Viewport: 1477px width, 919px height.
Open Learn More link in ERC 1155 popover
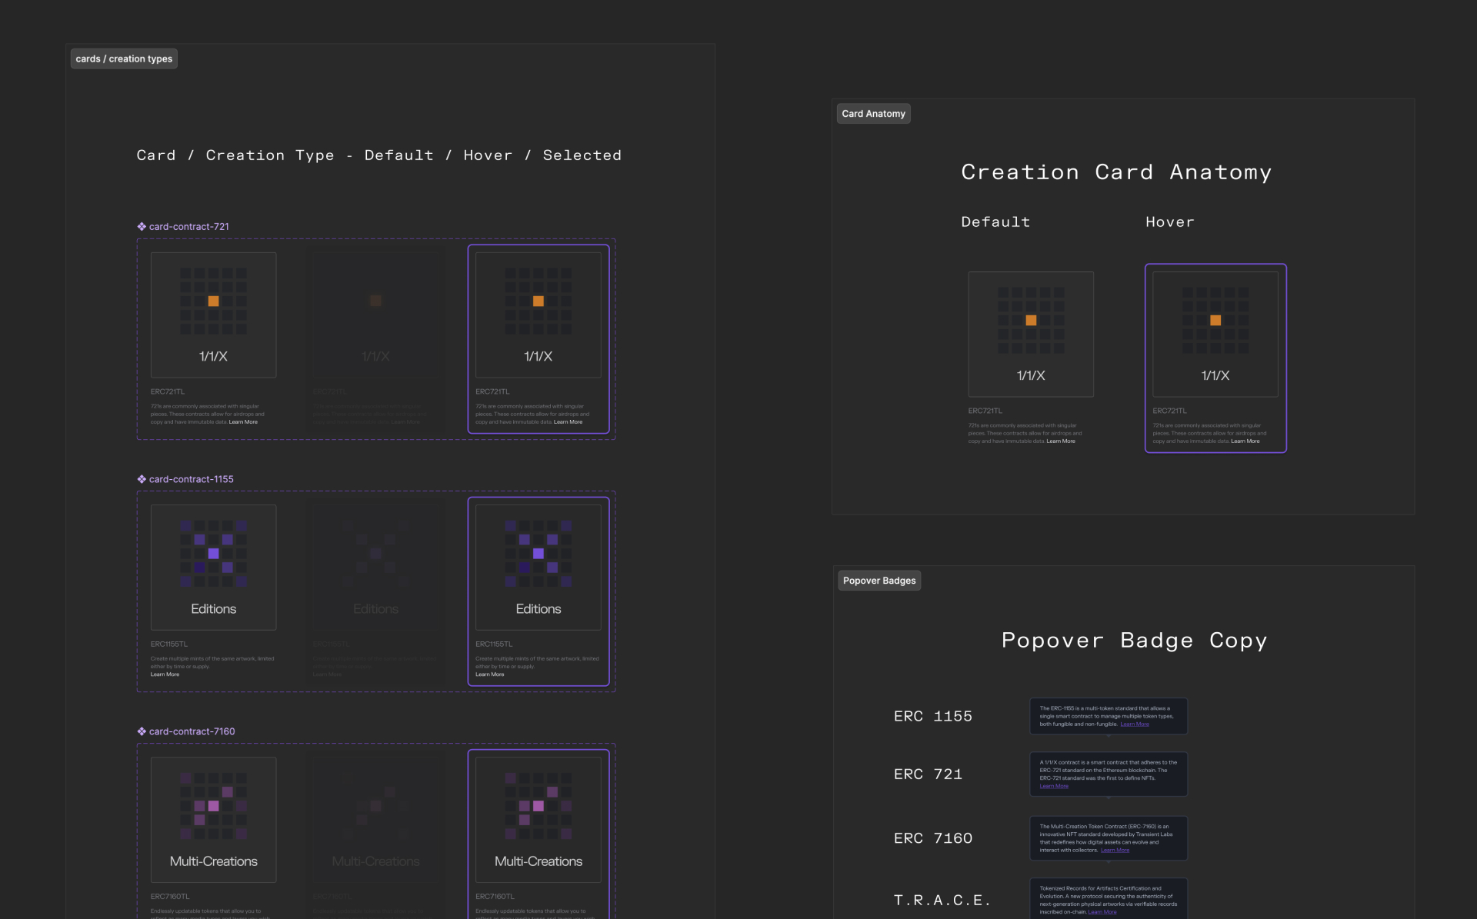1134,724
